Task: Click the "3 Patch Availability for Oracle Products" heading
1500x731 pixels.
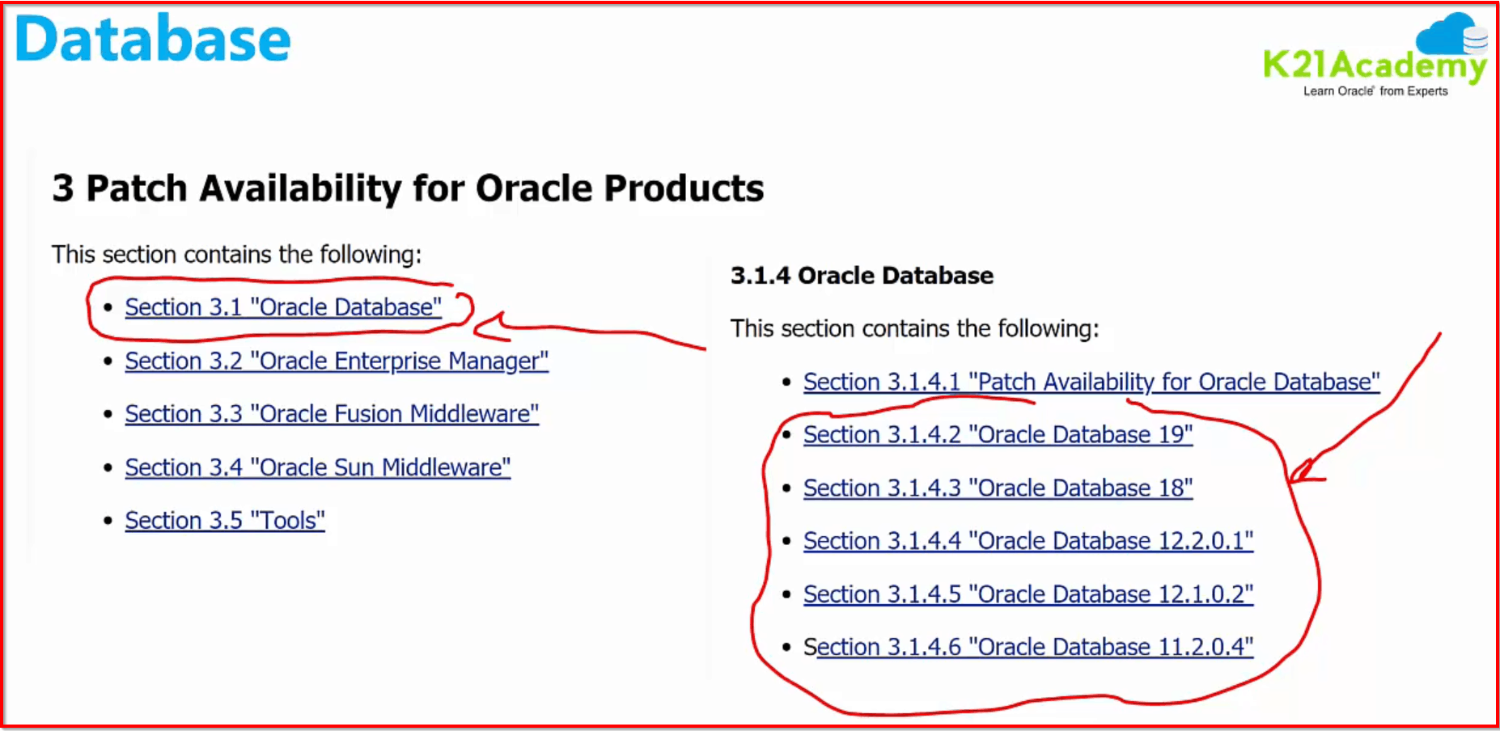Action: [408, 188]
